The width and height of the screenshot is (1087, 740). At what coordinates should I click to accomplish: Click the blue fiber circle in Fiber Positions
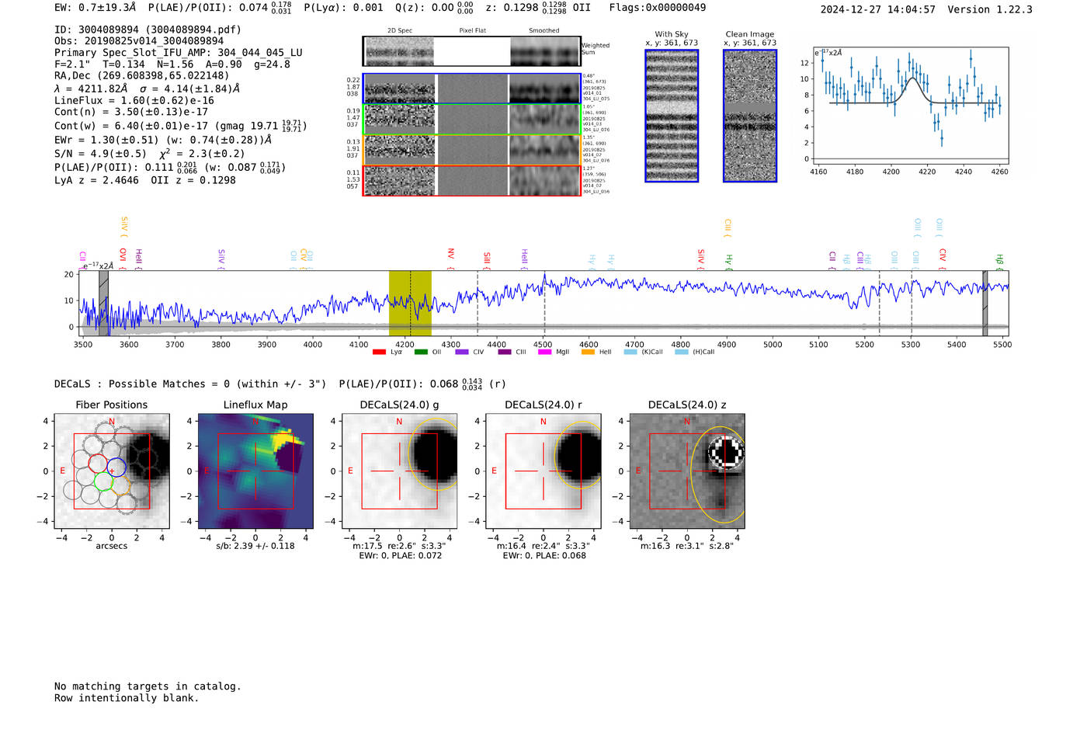116,467
